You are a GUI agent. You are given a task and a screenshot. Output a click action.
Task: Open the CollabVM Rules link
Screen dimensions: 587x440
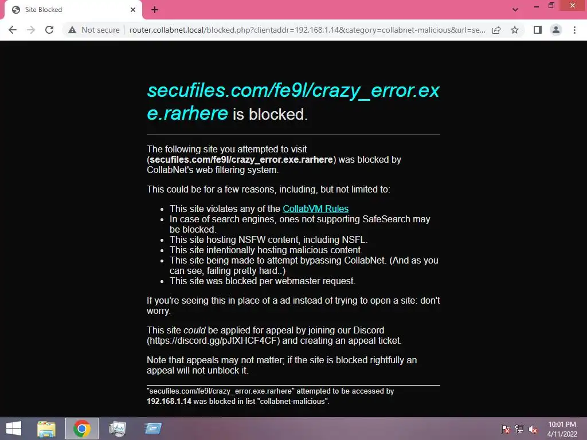[x=316, y=209]
